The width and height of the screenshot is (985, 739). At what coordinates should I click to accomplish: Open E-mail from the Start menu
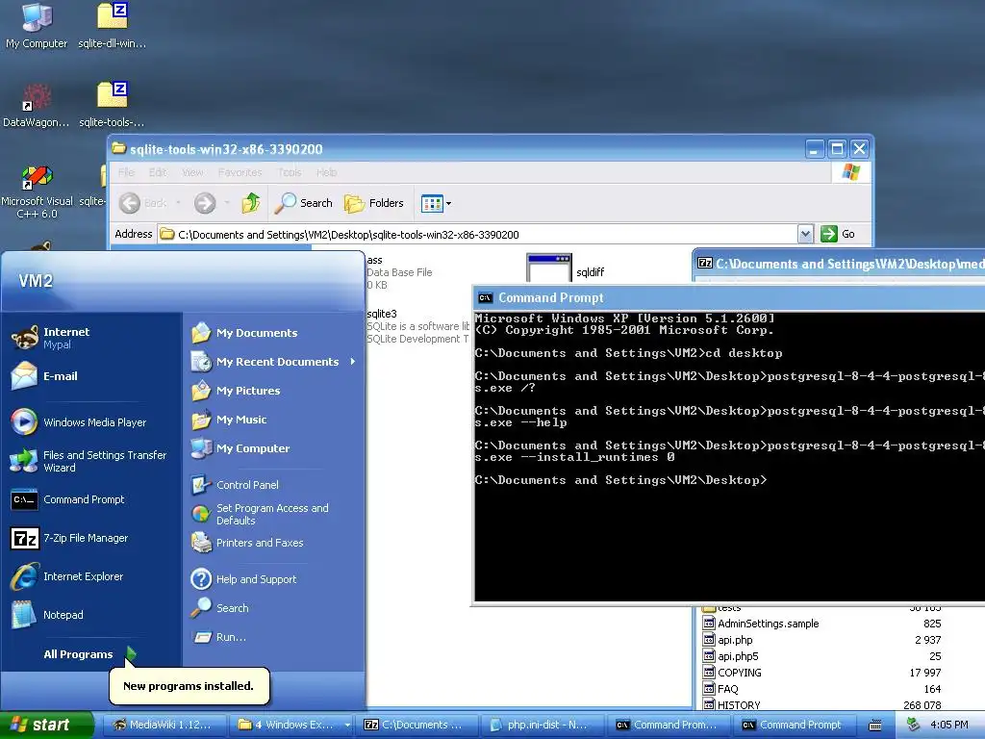45,376
